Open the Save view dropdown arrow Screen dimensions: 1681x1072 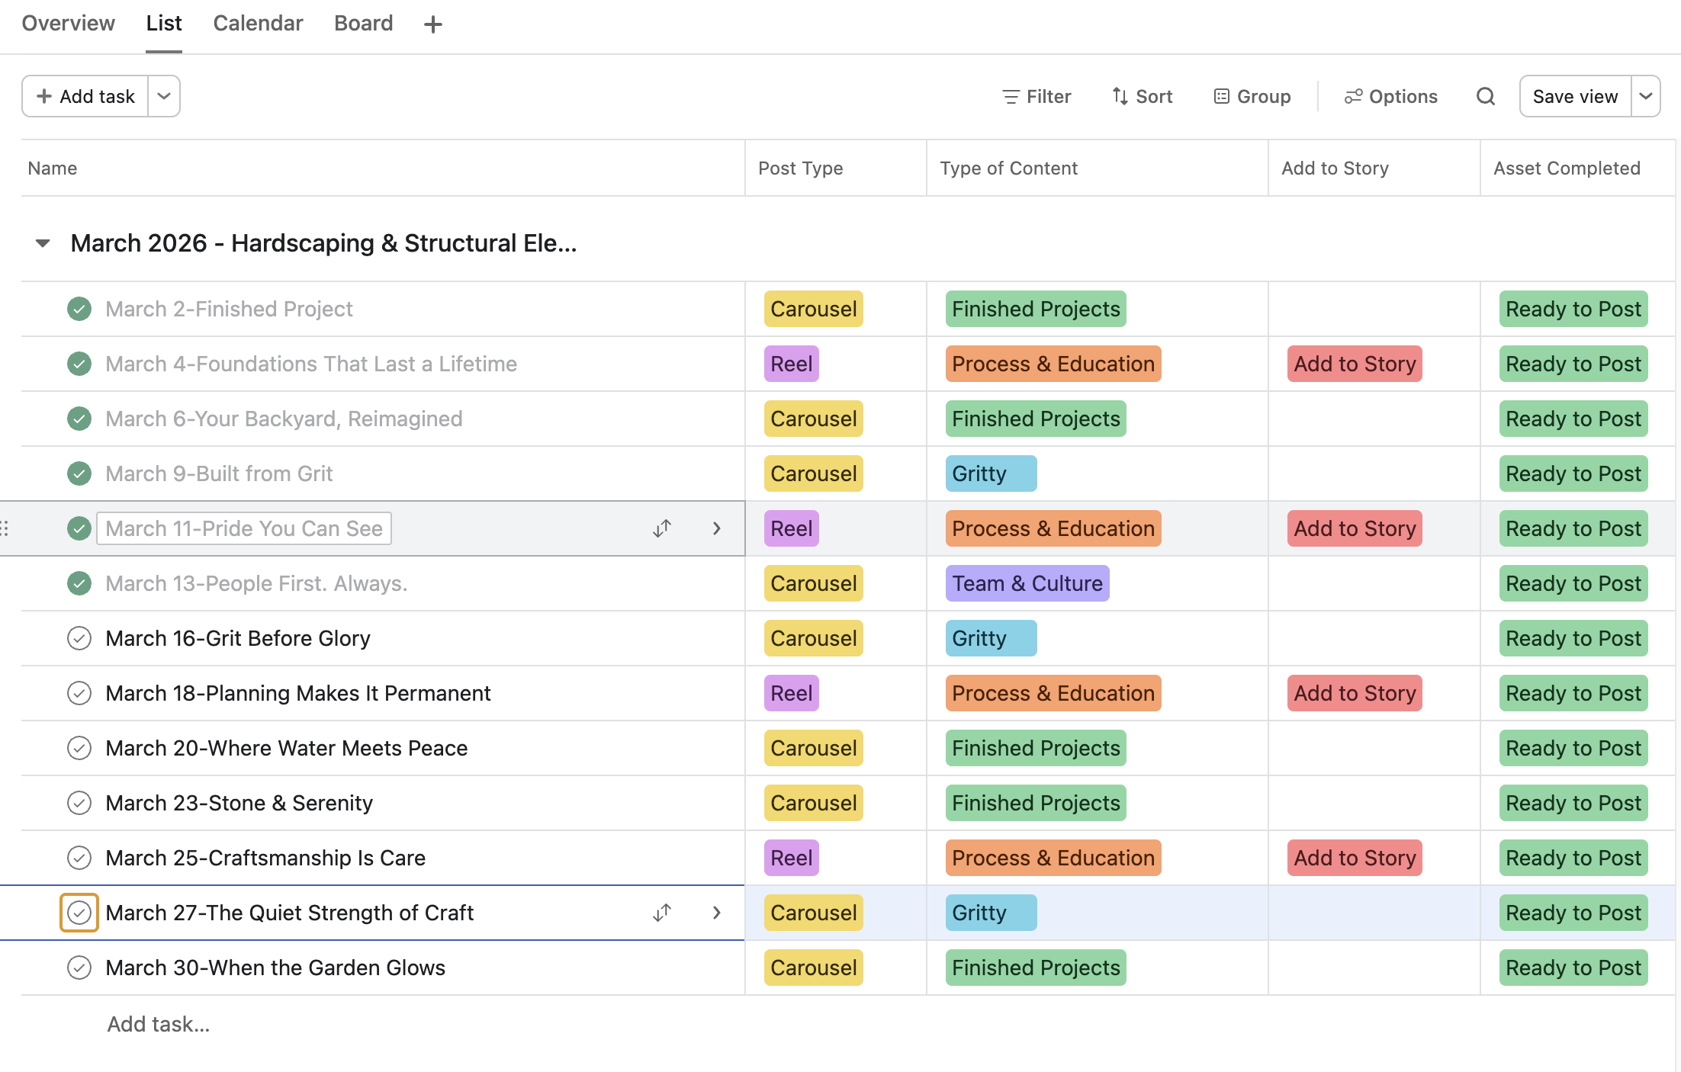pyautogui.click(x=1646, y=96)
